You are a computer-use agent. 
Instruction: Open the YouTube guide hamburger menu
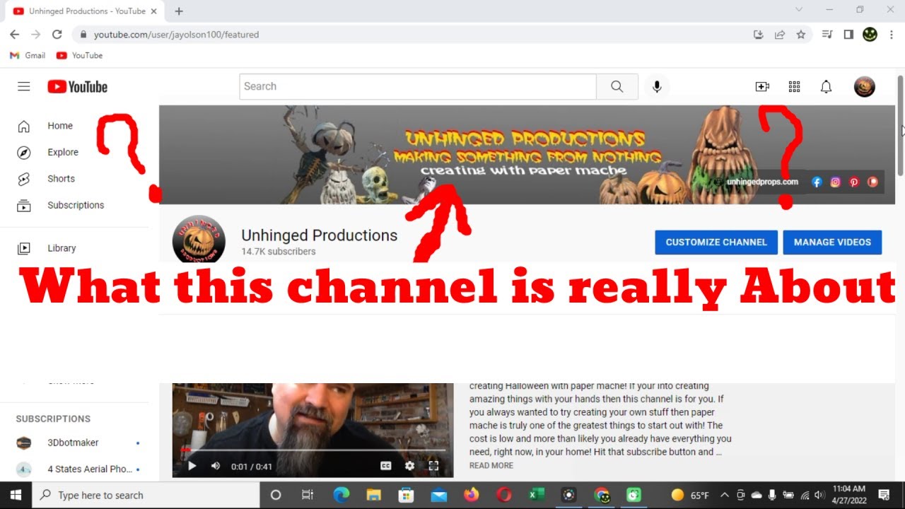(x=24, y=86)
